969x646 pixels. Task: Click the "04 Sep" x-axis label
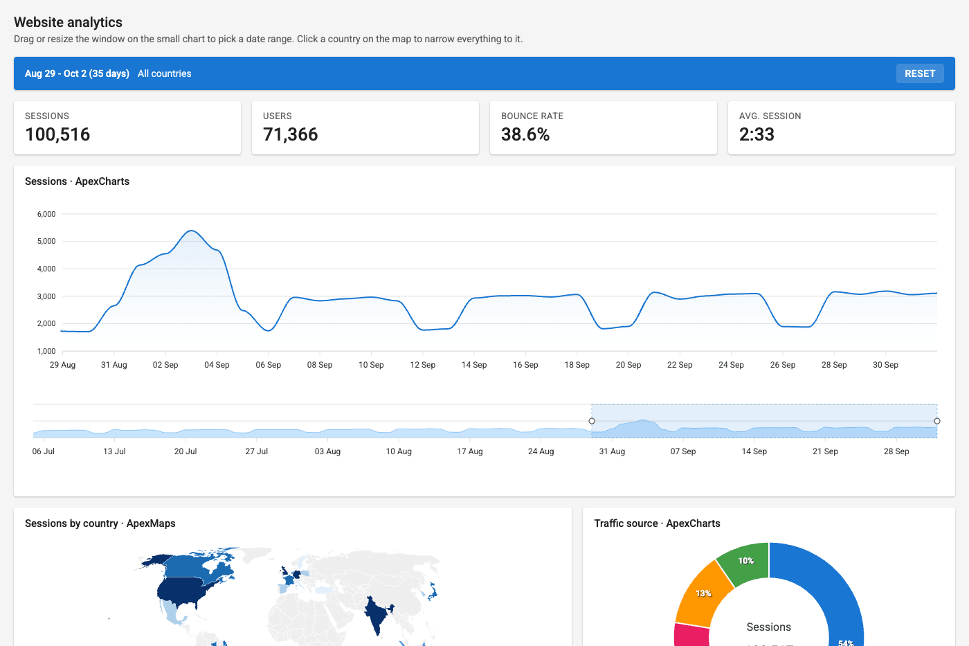pyautogui.click(x=217, y=365)
